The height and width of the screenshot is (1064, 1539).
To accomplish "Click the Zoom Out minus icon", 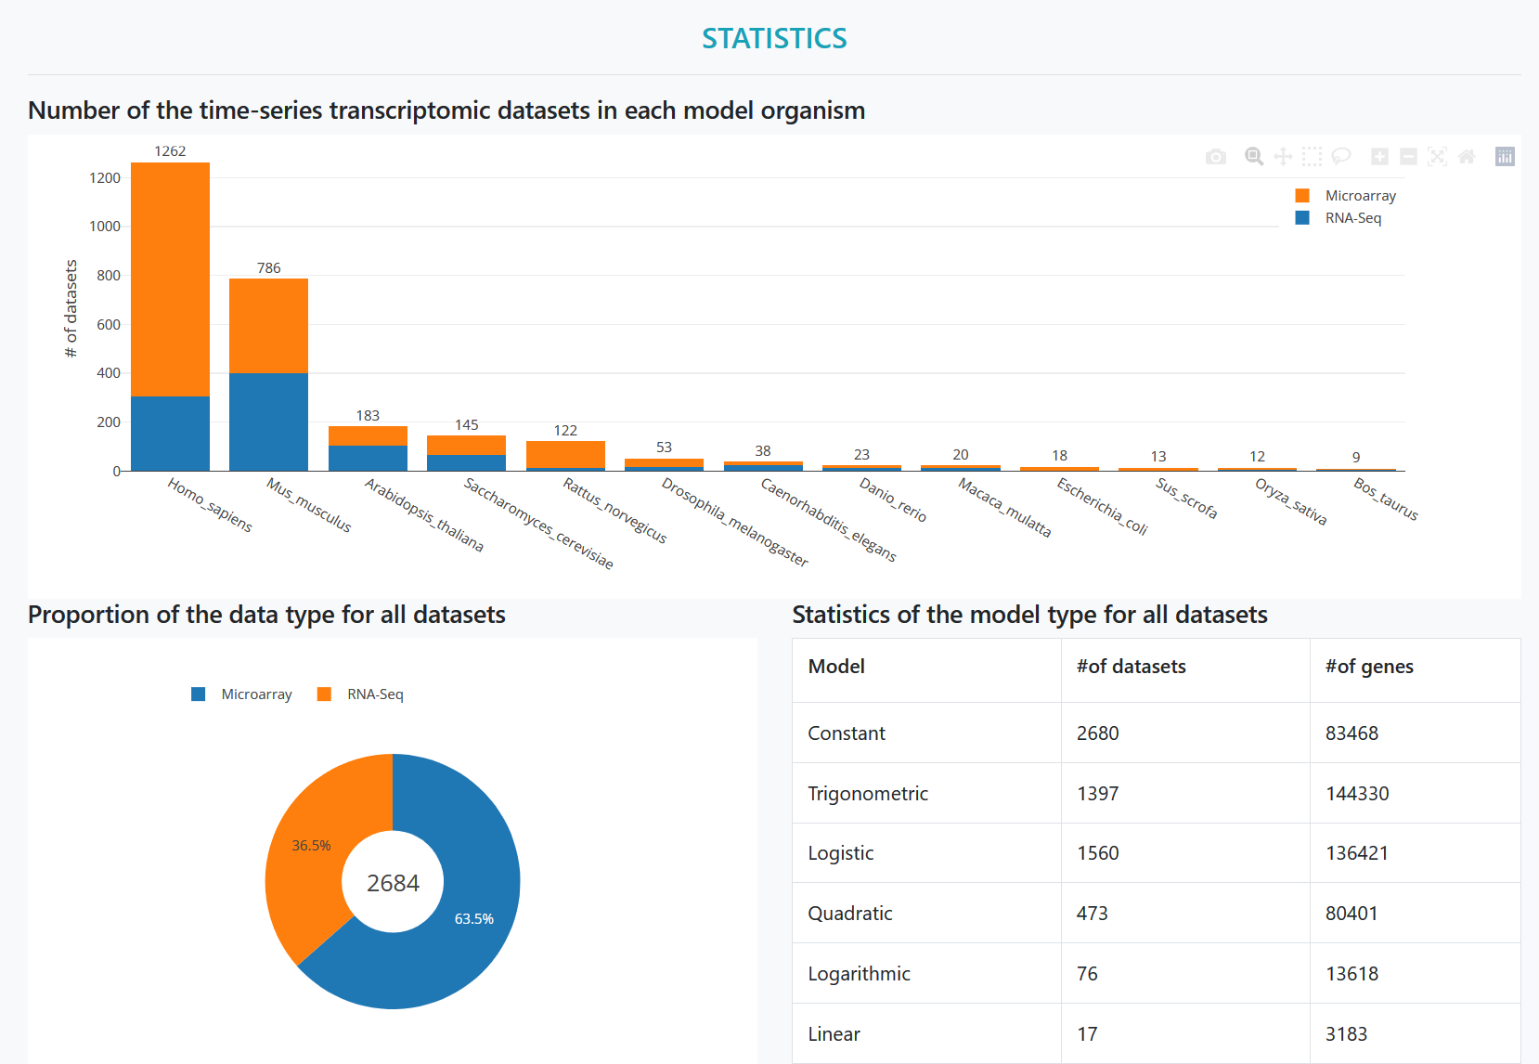I will [1408, 157].
